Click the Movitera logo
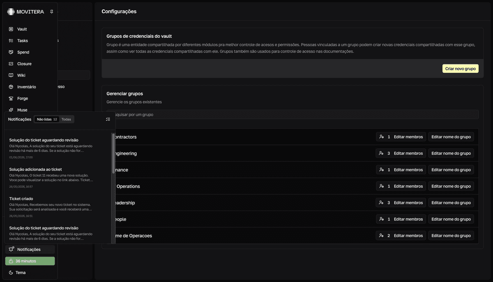Viewport: 493px width, 282px height. click(25, 12)
